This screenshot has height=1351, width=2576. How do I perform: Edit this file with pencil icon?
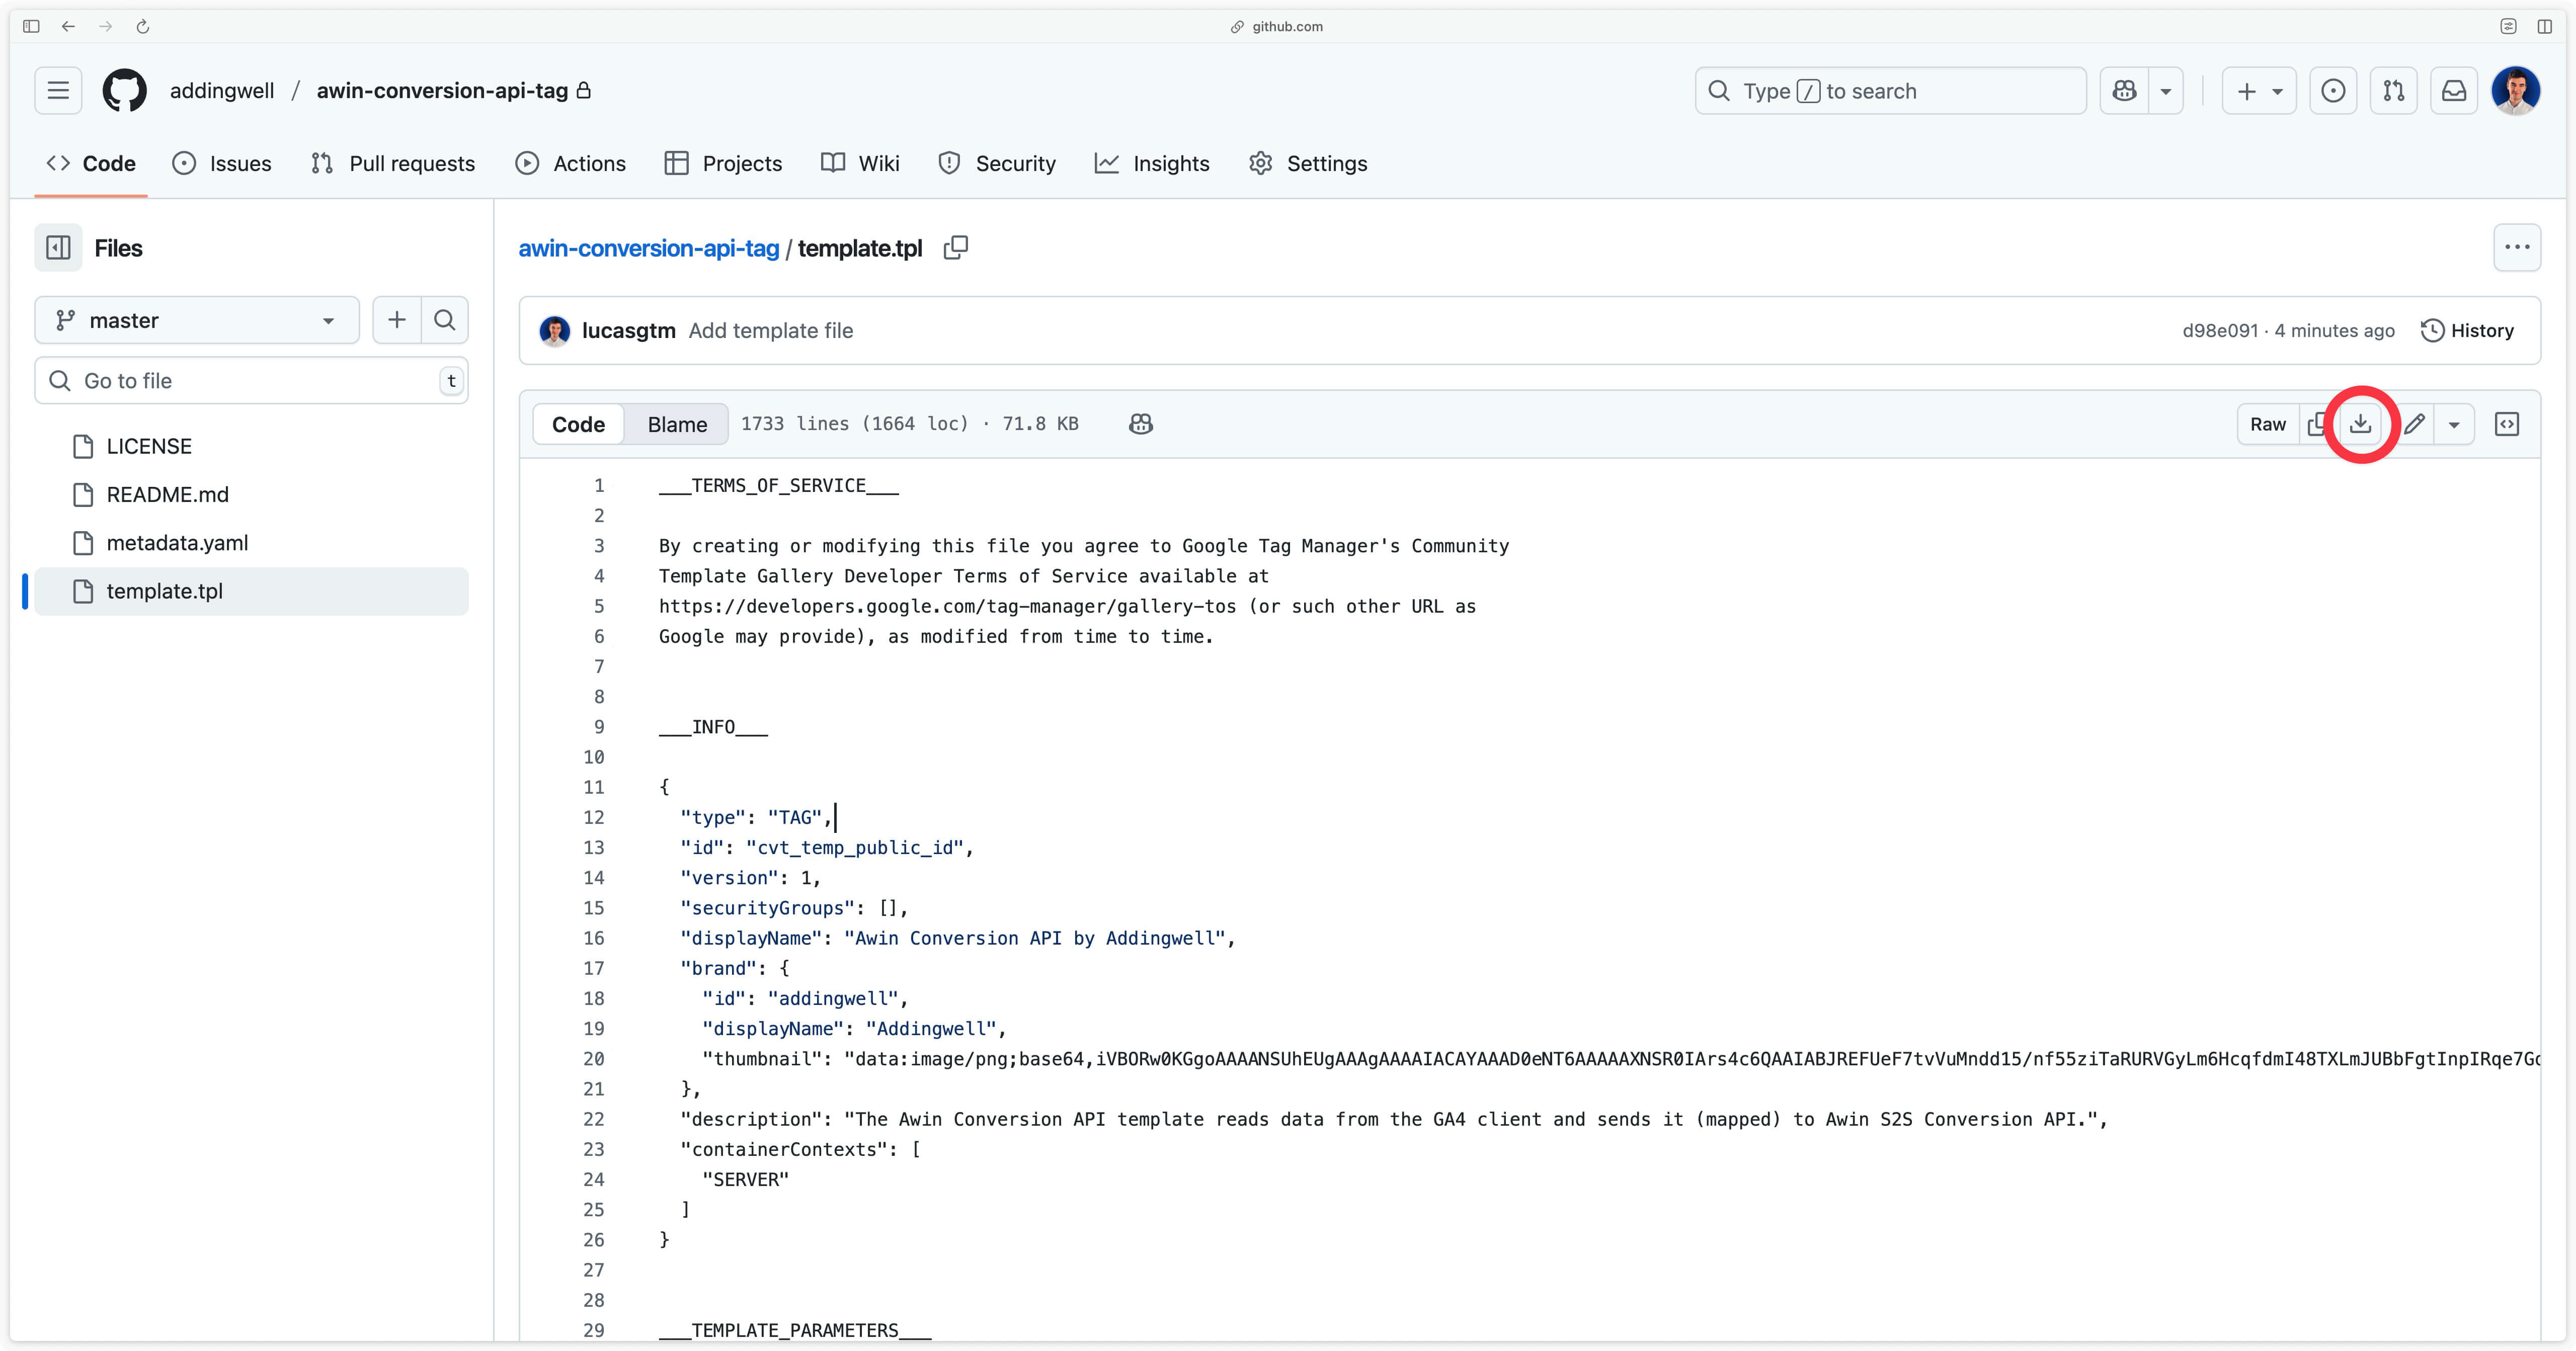(2414, 425)
